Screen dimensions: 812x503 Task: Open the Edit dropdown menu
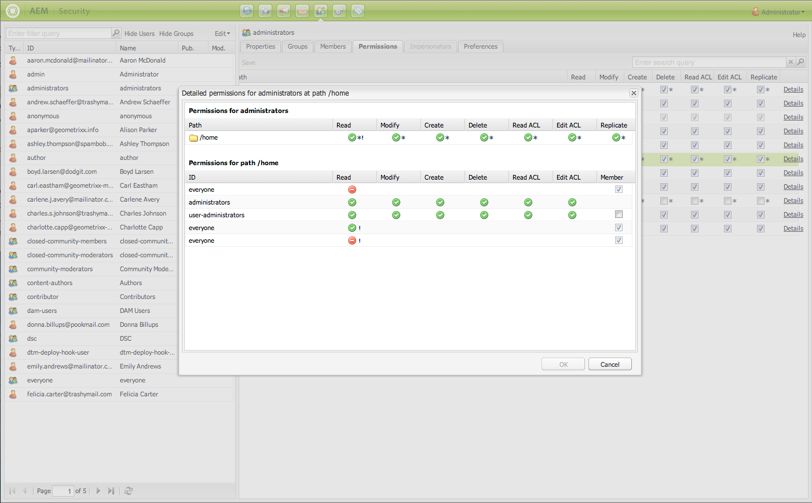(222, 34)
